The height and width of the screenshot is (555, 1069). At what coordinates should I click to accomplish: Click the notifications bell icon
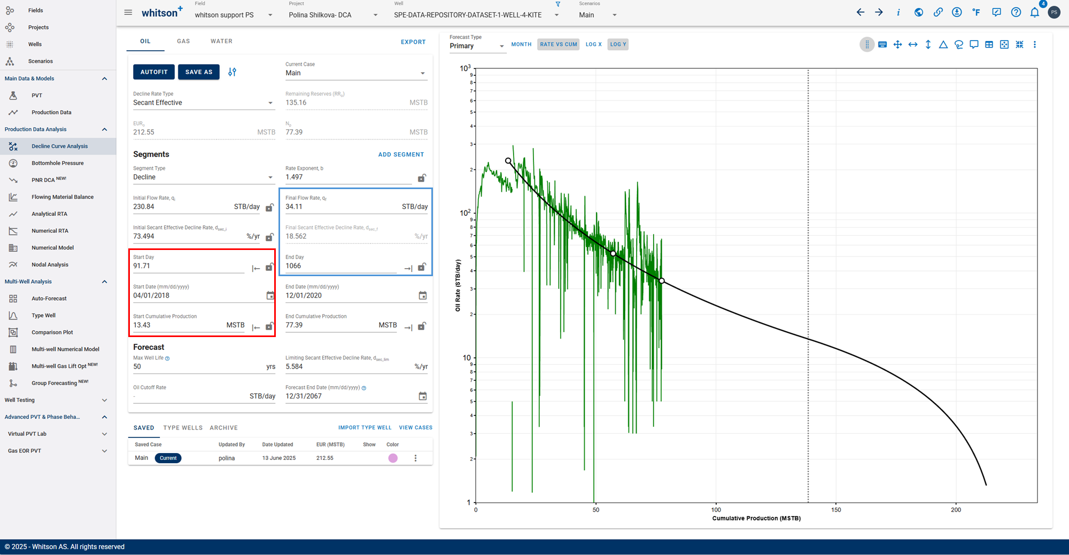point(1035,12)
